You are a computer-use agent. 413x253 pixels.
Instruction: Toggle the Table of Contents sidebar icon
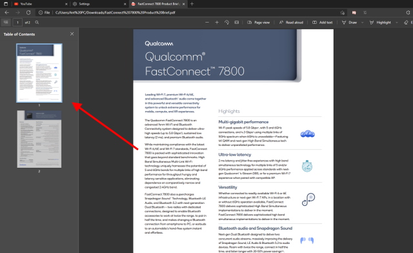coord(6,23)
